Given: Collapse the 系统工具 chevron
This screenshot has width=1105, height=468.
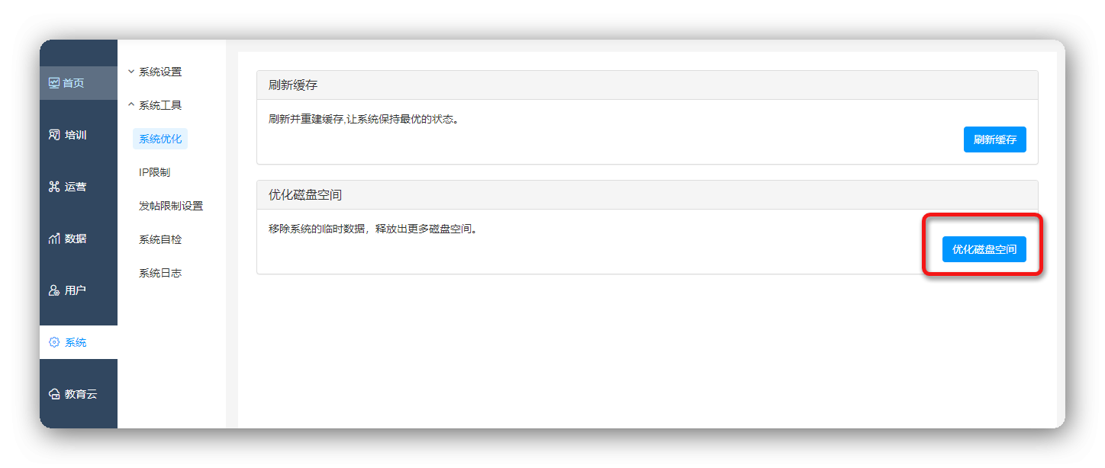Looking at the screenshot, I should [131, 104].
